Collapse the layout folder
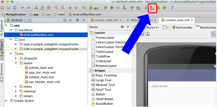 tap(16, 63)
